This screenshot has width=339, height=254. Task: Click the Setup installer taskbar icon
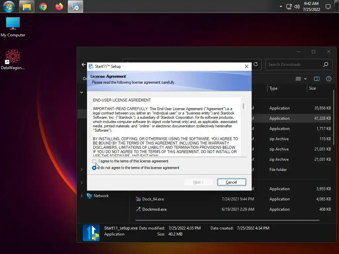click(x=75, y=7)
